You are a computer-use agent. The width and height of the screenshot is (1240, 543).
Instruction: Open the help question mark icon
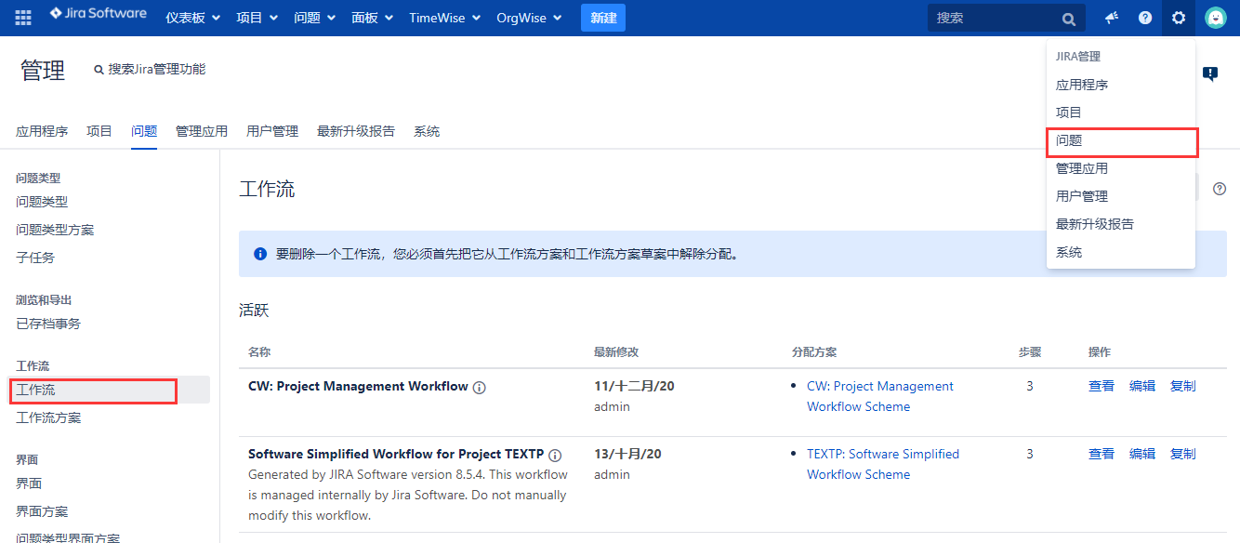coord(1144,18)
